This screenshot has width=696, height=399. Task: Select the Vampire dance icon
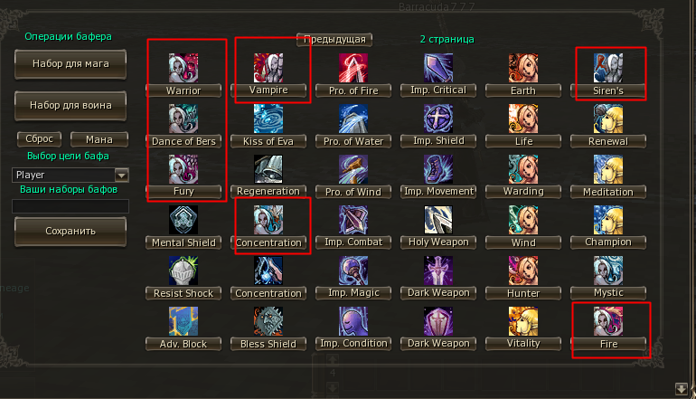268,68
